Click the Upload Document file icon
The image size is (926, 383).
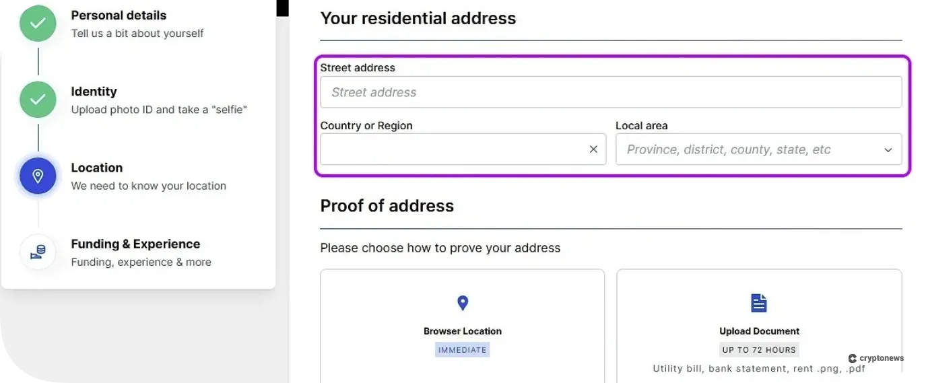click(x=759, y=303)
